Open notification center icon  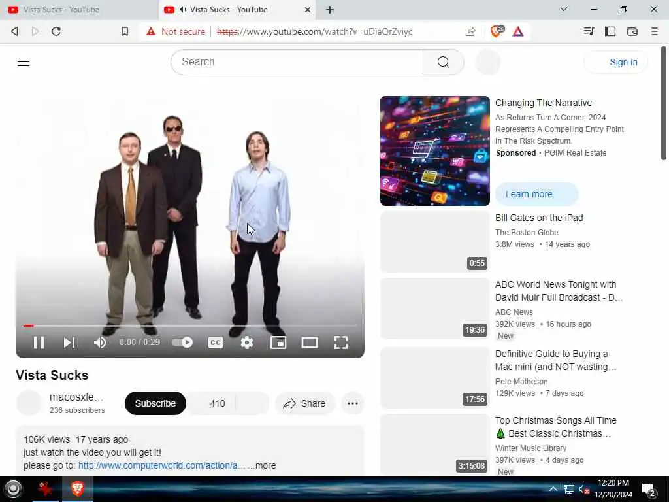[x=649, y=490]
